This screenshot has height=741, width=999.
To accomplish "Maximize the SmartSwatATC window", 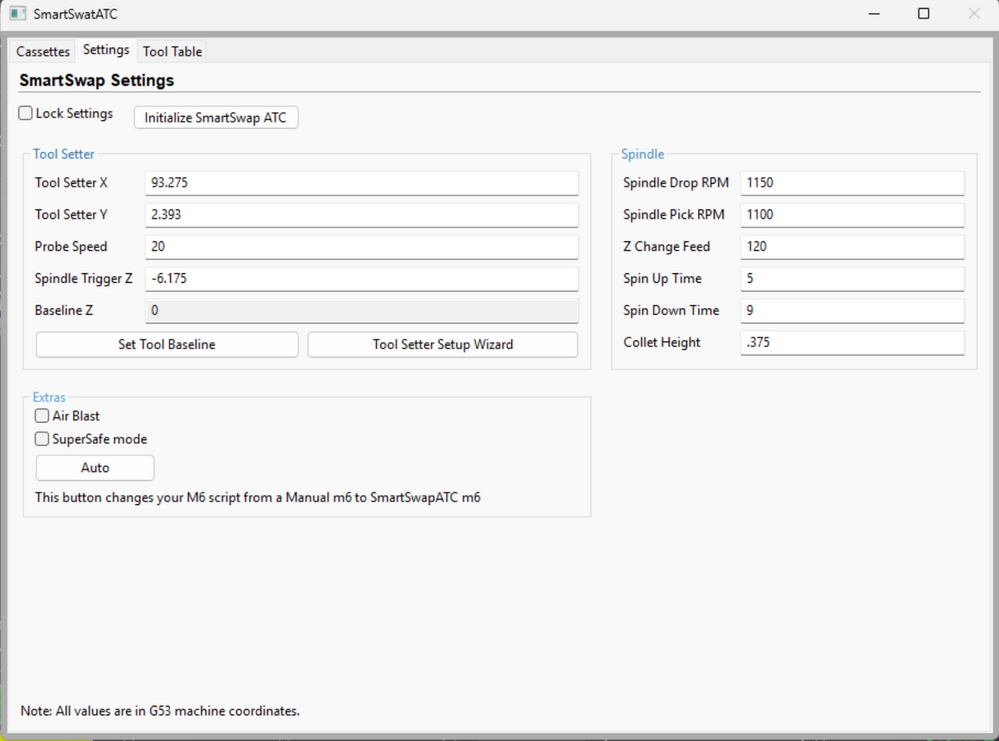I will 924,14.
